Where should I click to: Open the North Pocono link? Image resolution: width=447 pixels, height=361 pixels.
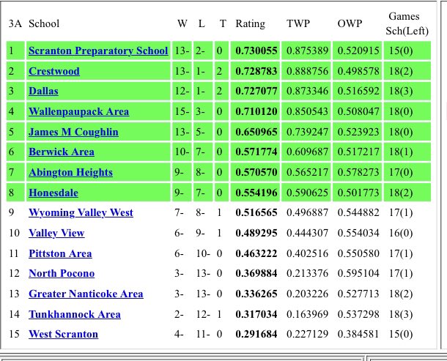[x=62, y=273]
